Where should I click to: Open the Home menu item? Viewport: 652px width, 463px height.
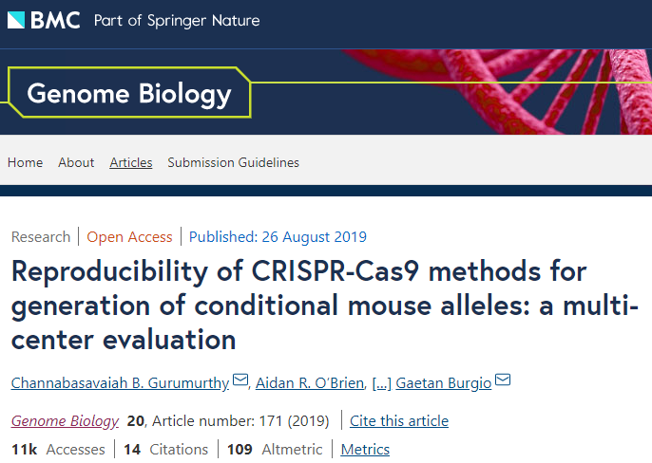click(x=25, y=162)
